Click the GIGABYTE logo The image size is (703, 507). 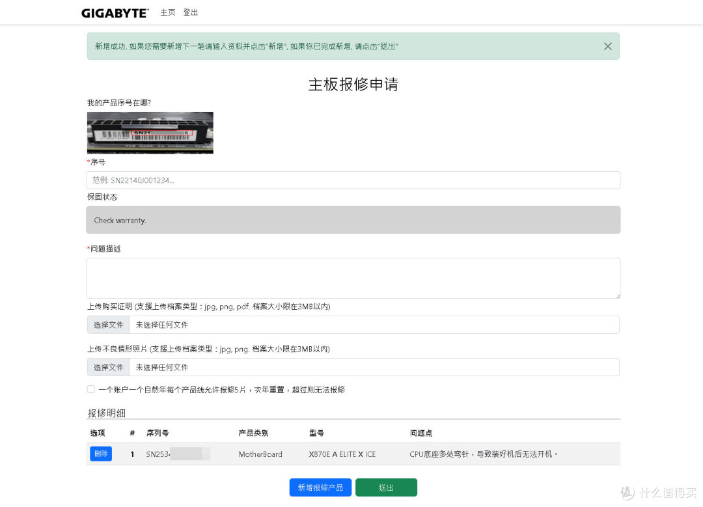click(x=115, y=13)
